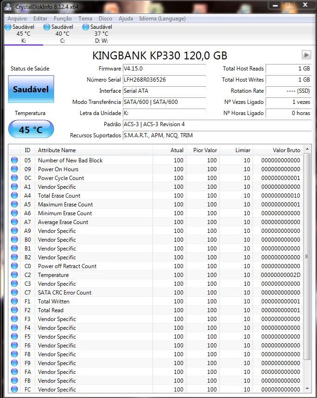317x398 pixels.
Task: Click the CrystalDiskInfo title bar icon
Action: pos(8,7)
